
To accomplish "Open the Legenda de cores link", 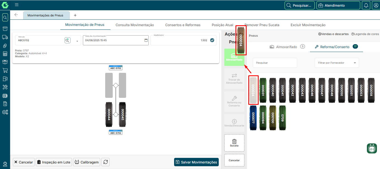I will click(365, 34).
